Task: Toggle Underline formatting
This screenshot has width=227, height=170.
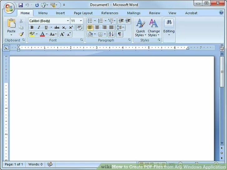Action: tap(46, 27)
